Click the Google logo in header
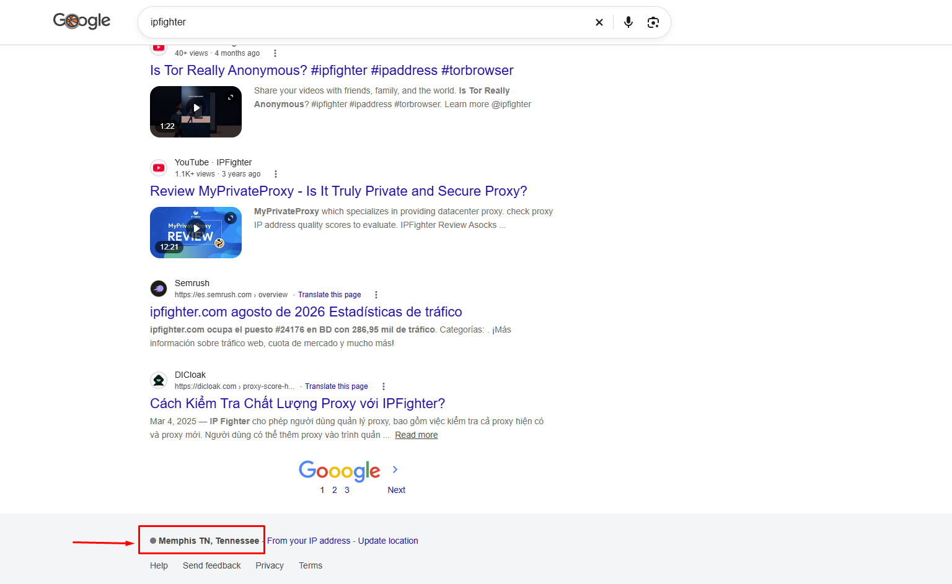The image size is (952, 584). [82, 21]
